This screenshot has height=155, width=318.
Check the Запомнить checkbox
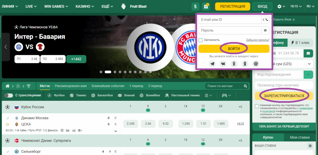tap(201, 40)
